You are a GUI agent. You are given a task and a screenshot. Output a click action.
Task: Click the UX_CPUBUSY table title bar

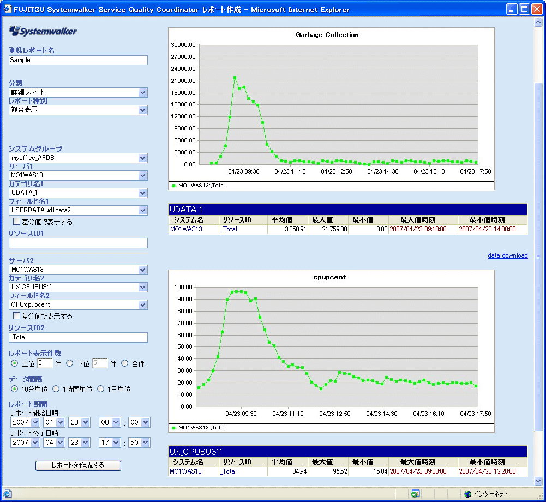click(x=347, y=451)
